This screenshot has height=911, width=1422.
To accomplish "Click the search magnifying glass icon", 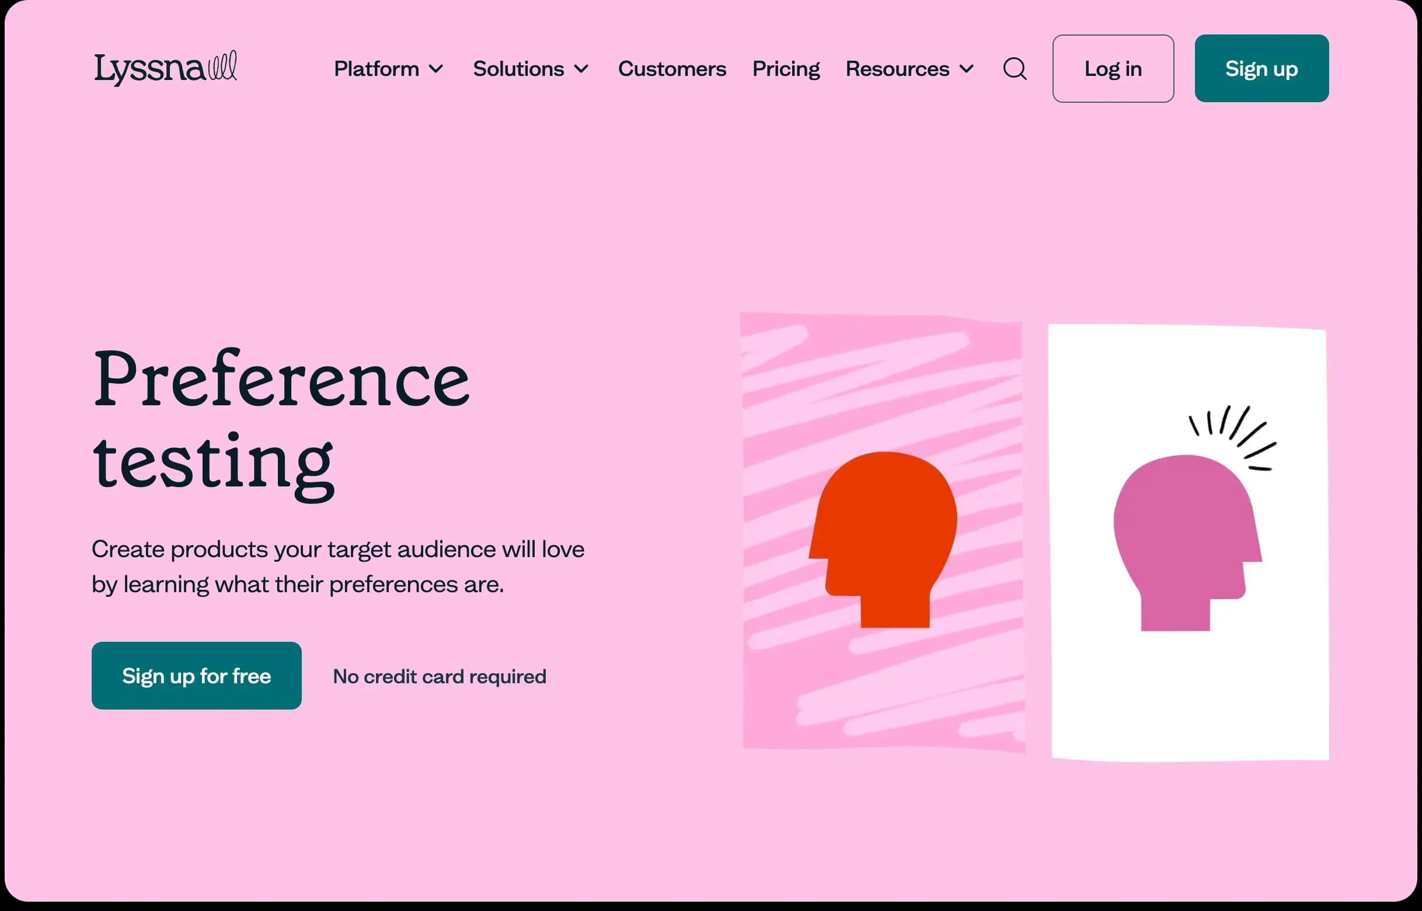I will [1015, 69].
